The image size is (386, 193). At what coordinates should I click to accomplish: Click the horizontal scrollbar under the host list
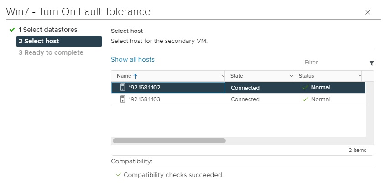169,141
